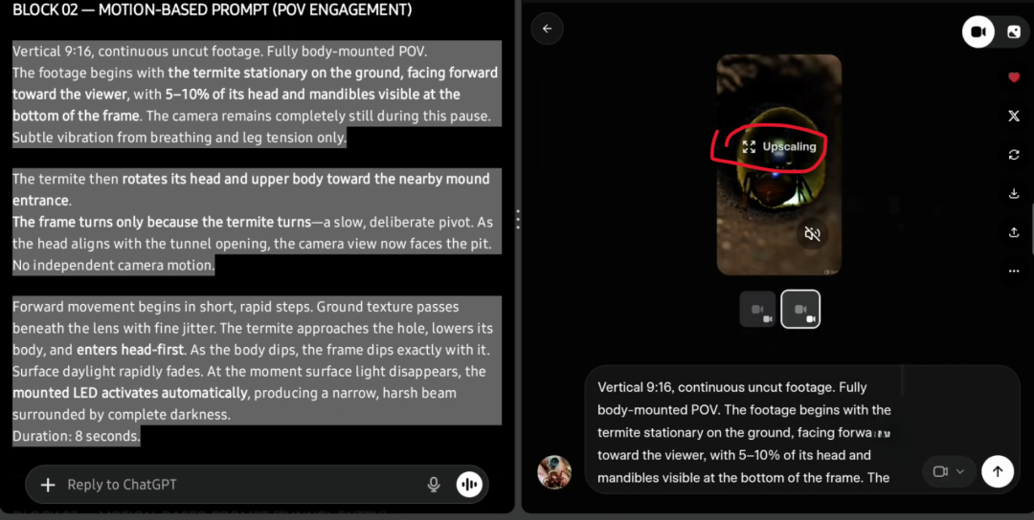Submit prompt with the up arrow button
The height and width of the screenshot is (520, 1034).
(997, 471)
